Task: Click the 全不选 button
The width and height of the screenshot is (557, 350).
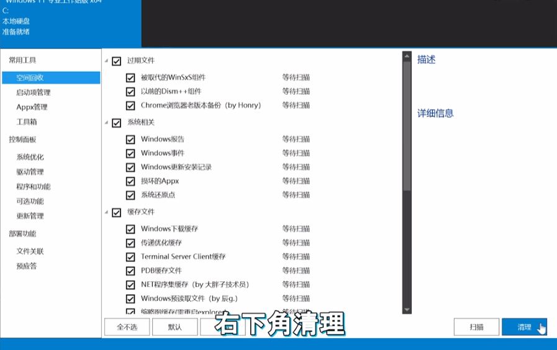Action: click(127, 327)
